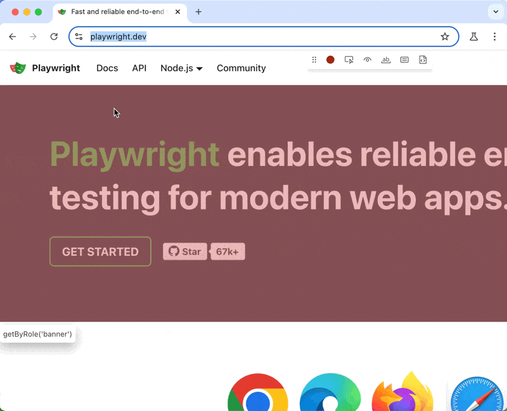Click the Playwright brand title

coord(56,68)
